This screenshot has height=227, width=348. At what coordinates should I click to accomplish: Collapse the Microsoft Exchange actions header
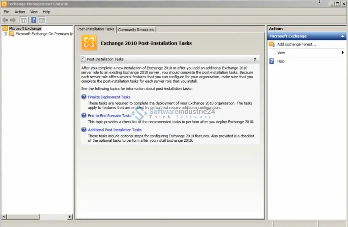(x=343, y=36)
